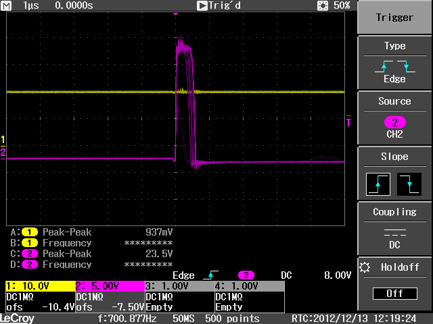Image resolution: width=433 pixels, height=324 pixels.
Task: Change the trigger Source CH2
Action: pos(394,118)
